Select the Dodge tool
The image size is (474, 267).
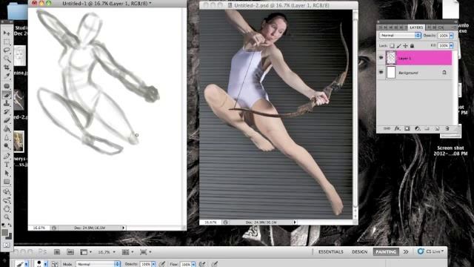click(7, 145)
